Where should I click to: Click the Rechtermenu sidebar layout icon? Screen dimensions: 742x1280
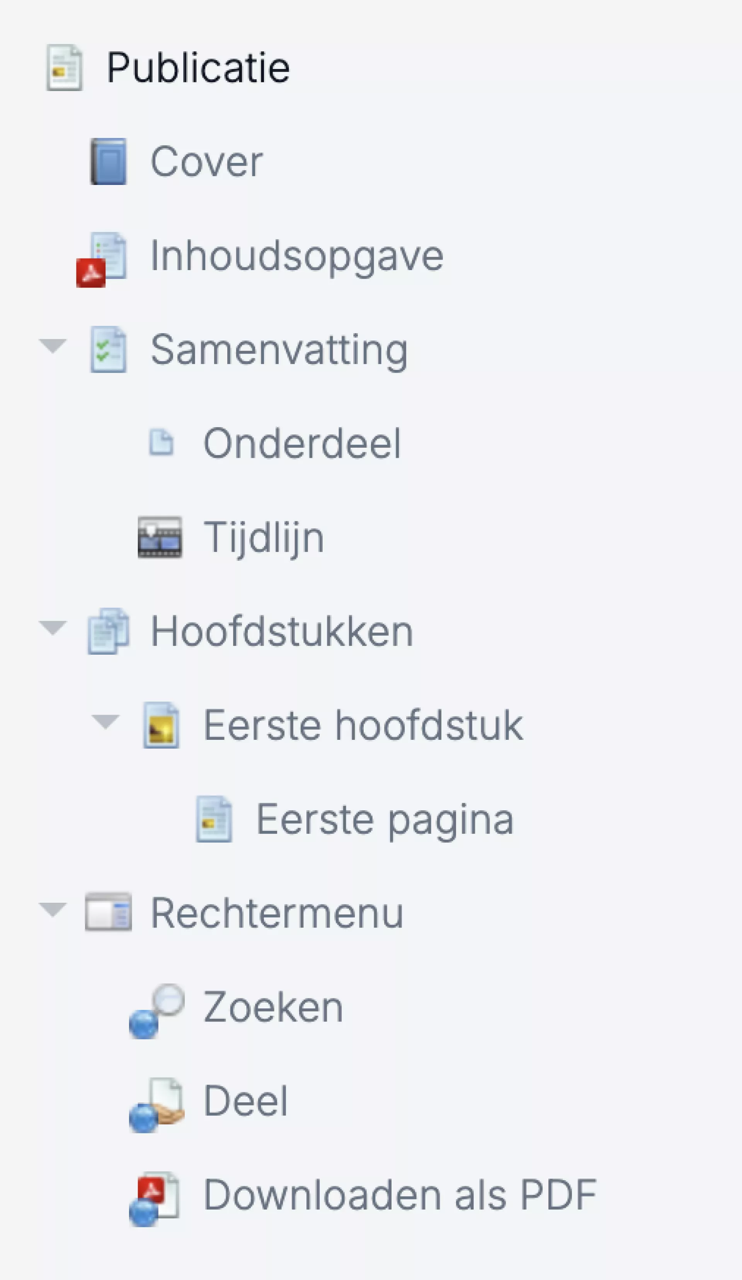click(x=109, y=913)
